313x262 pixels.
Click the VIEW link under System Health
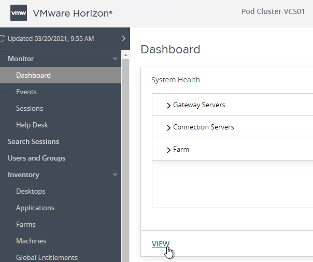(x=161, y=244)
